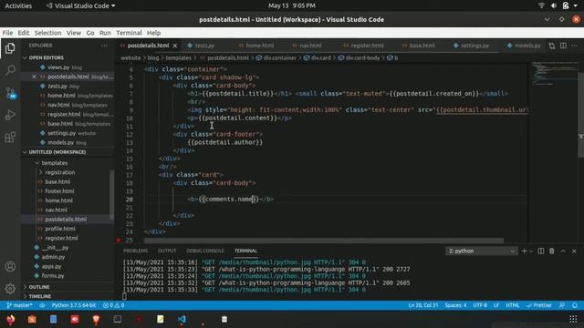The width and height of the screenshot is (584, 328).
Task: Click the div.card-body breadcrumb
Action: 362,58
